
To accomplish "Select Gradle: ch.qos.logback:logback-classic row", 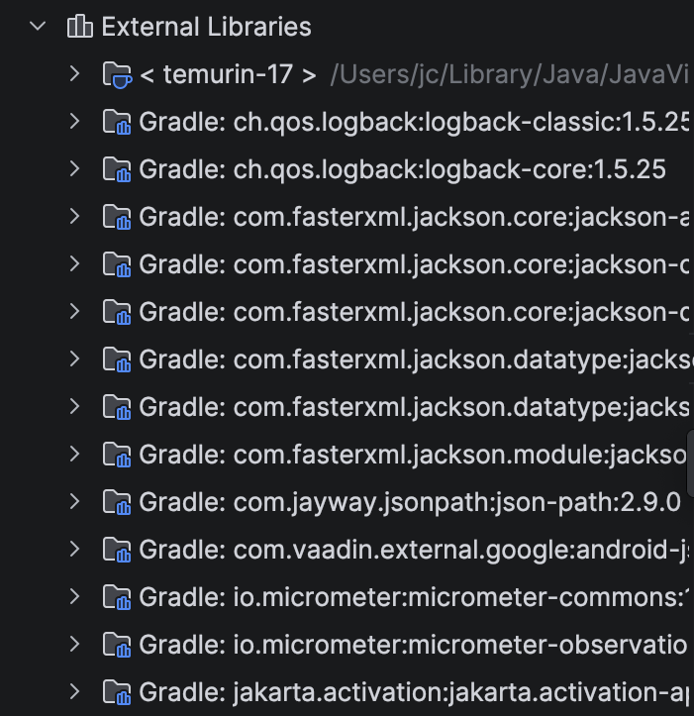I will pos(347,122).
